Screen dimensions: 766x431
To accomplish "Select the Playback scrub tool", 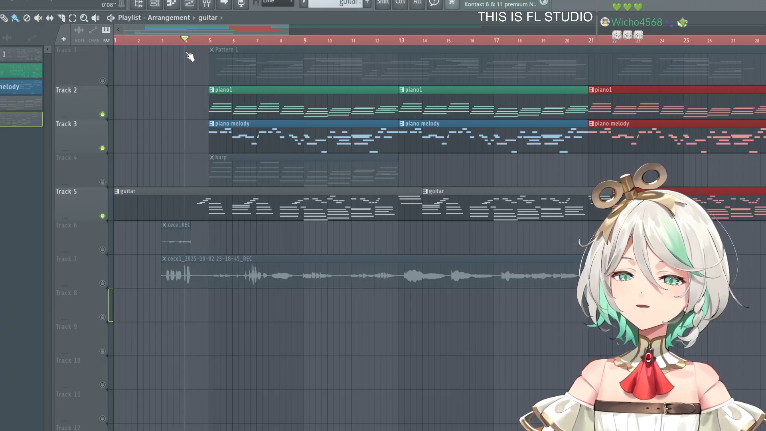I will tap(95, 18).
